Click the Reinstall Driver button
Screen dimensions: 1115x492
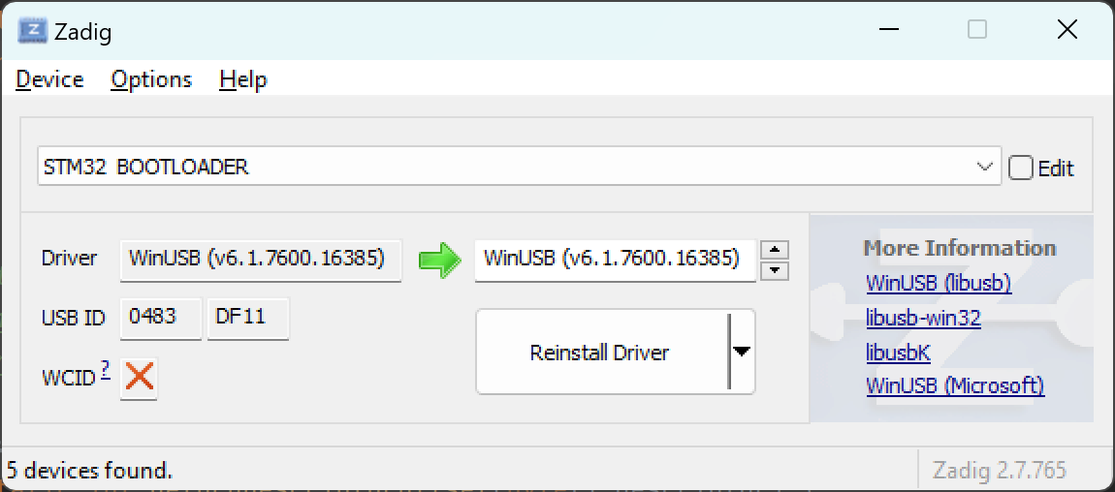tap(602, 352)
